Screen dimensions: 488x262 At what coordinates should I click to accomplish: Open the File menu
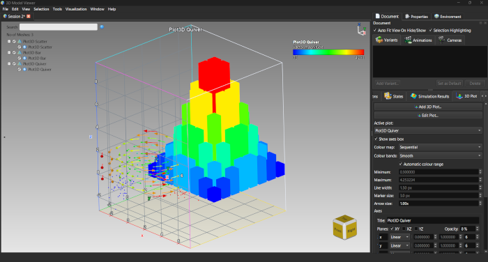point(6,9)
